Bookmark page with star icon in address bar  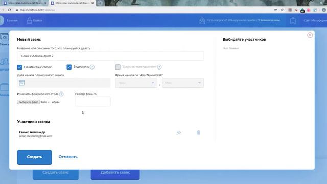tap(282, 10)
